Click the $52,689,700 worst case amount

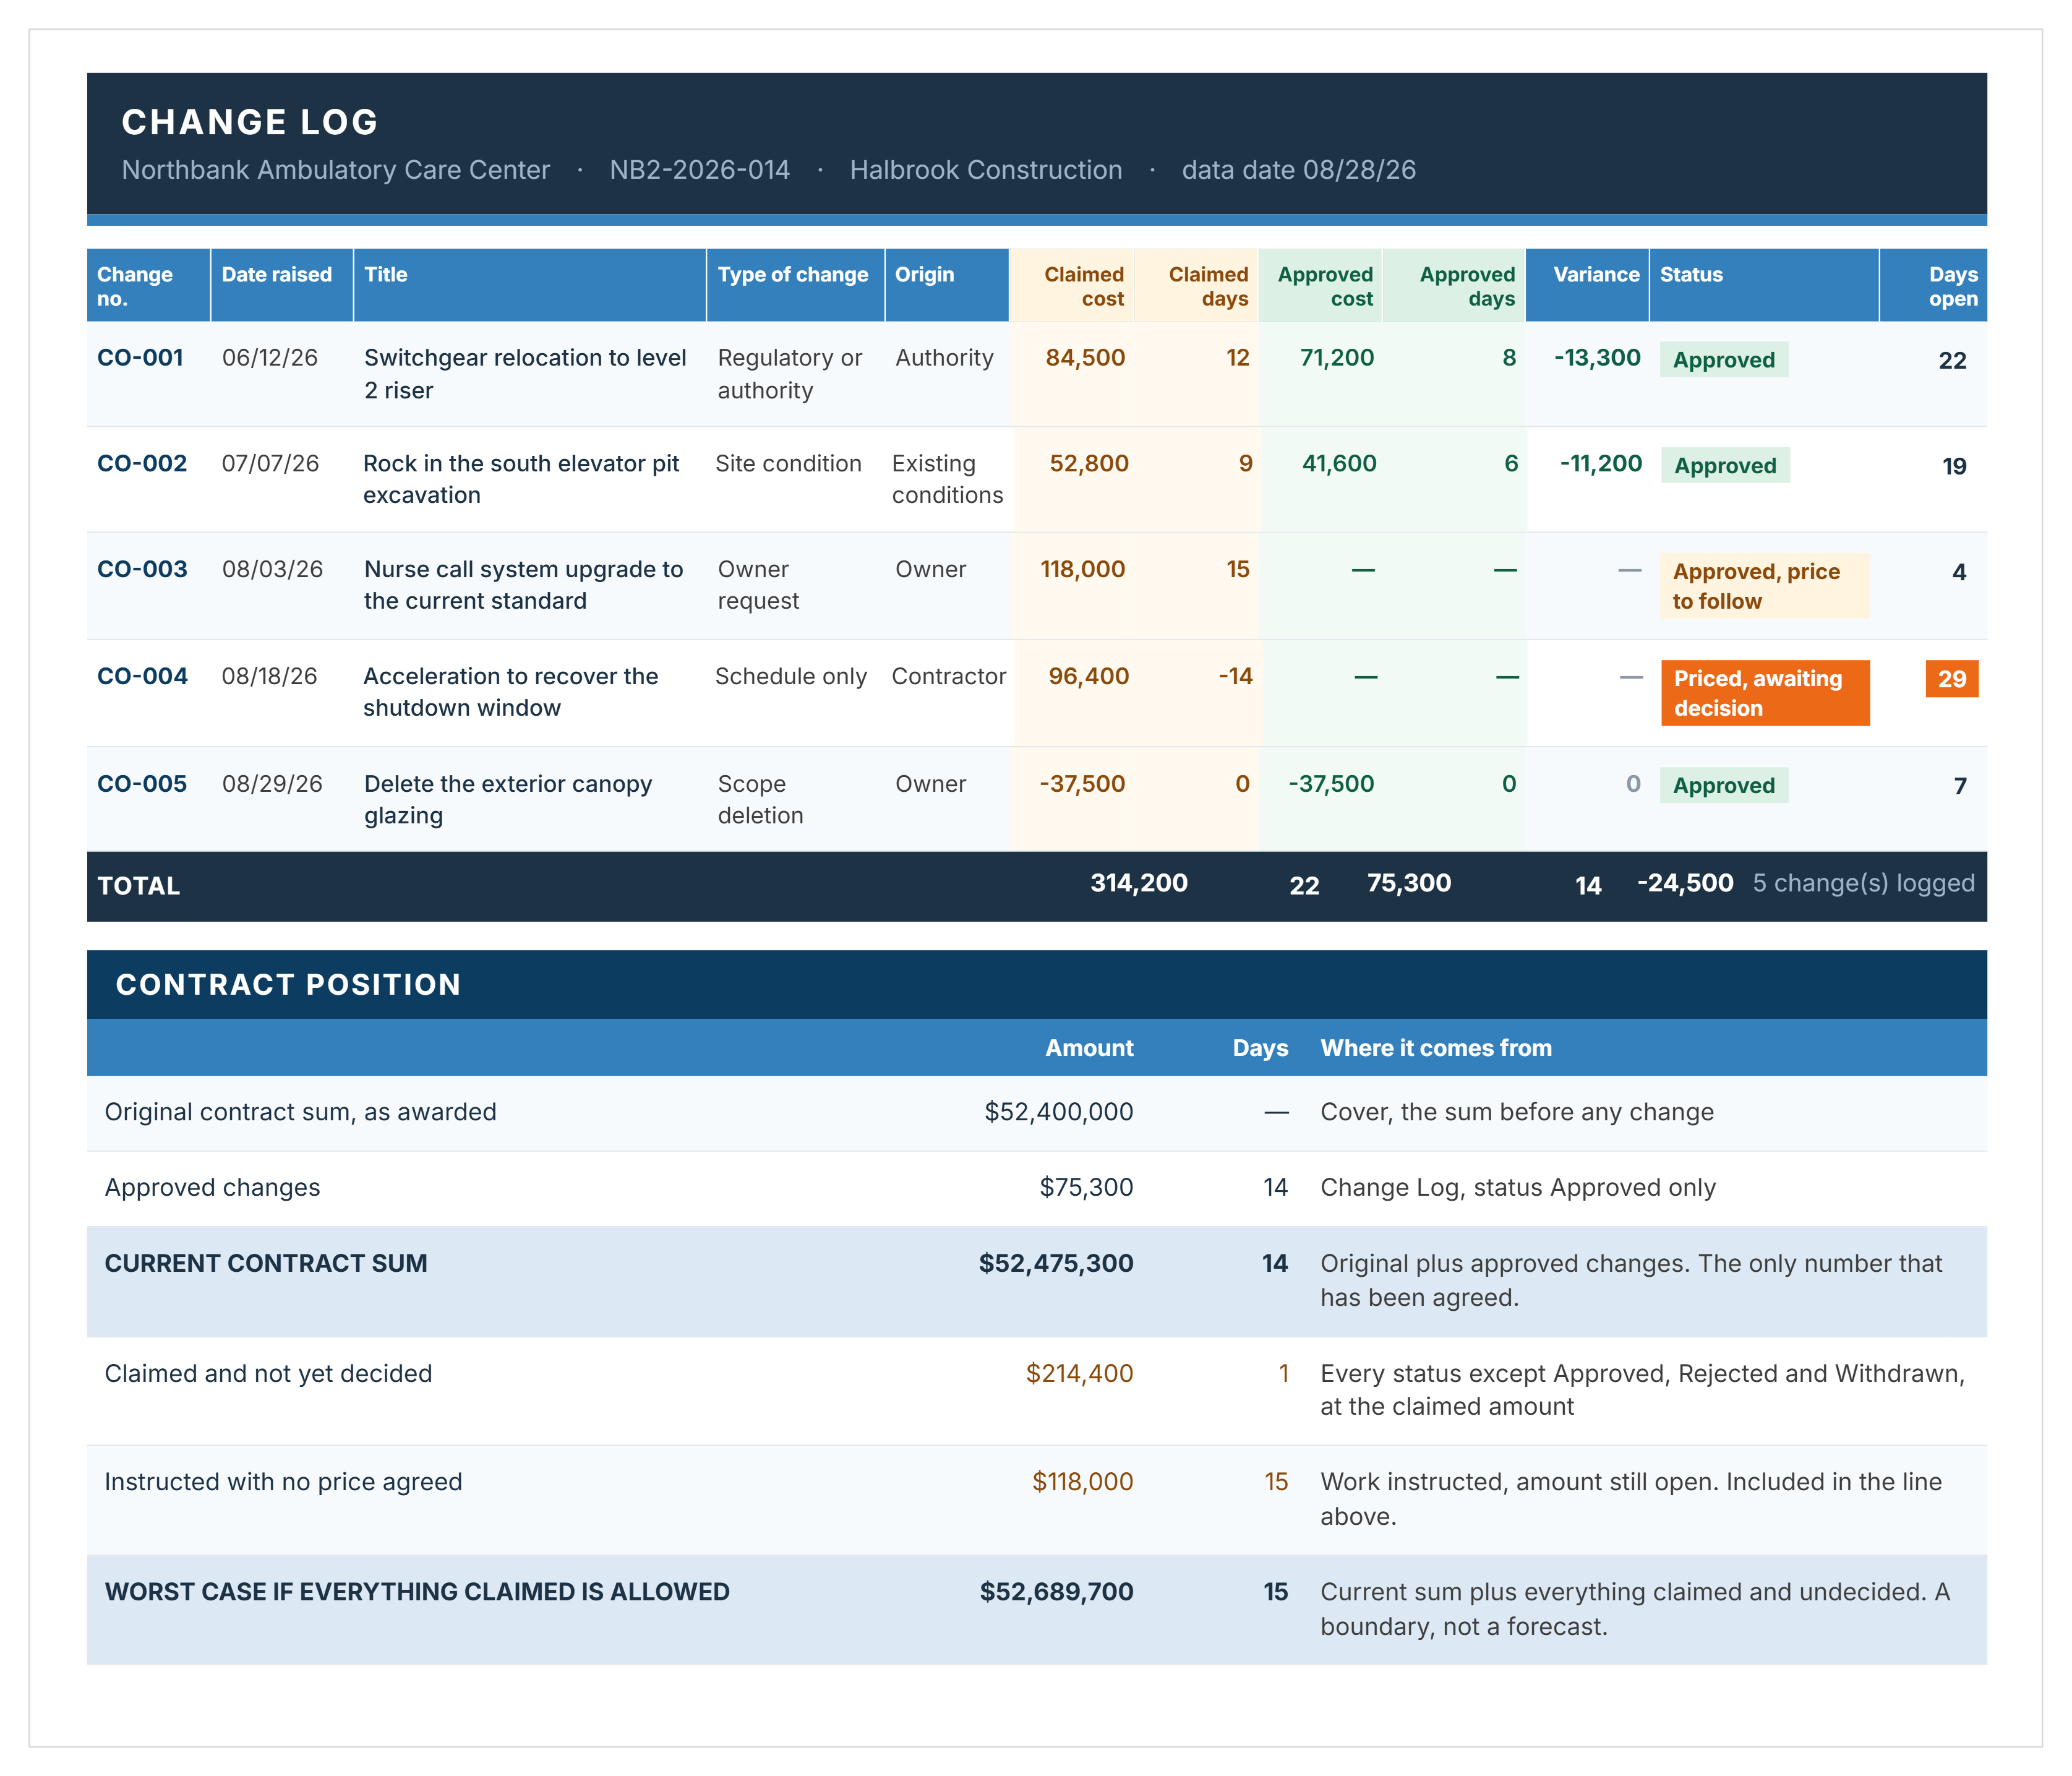click(x=1056, y=1592)
